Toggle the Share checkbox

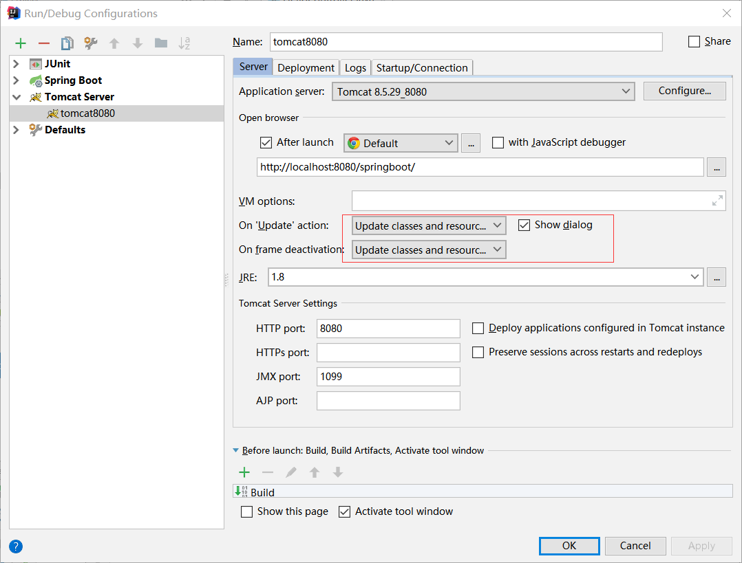coord(695,42)
